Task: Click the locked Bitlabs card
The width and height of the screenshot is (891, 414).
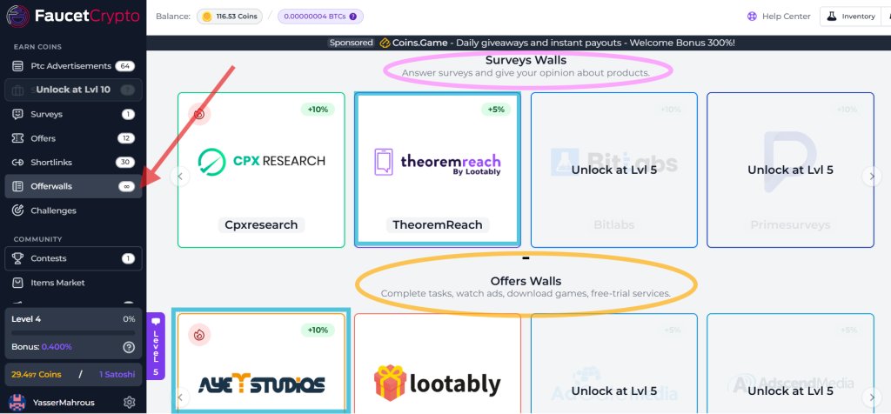Action: pos(614,170)
